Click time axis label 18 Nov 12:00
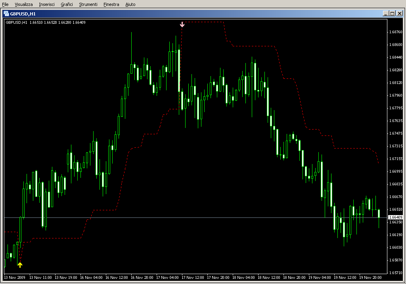The height and width of the screenshot is (284, 406). click(x=269, y=278)
